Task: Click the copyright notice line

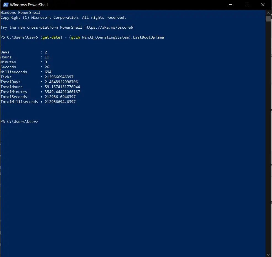Action: click(x=63, y=17)
